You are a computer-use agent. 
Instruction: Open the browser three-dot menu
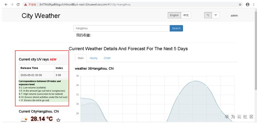254,5
